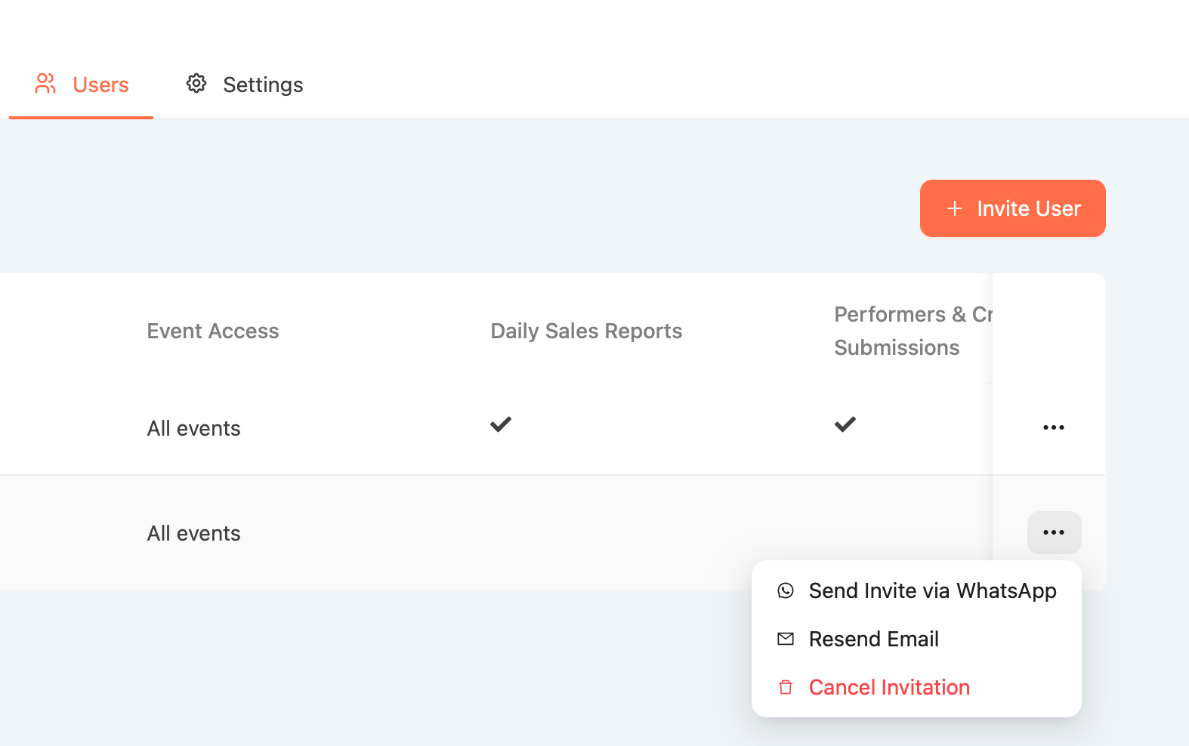Image resolution: width=1189 pixels, height=746 pixels.
Task: Click All events in the second row
Action: pos(194,533)
